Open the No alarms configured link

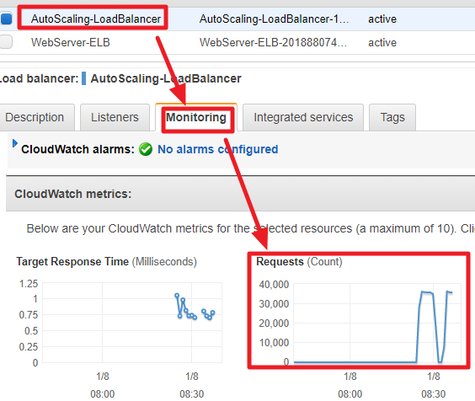(218, 149)
